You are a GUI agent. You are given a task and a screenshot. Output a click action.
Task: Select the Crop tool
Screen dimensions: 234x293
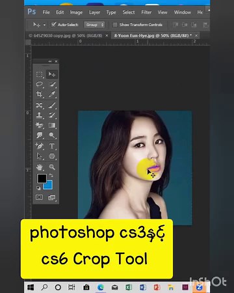pyautogui.click(x=39, y=94)
